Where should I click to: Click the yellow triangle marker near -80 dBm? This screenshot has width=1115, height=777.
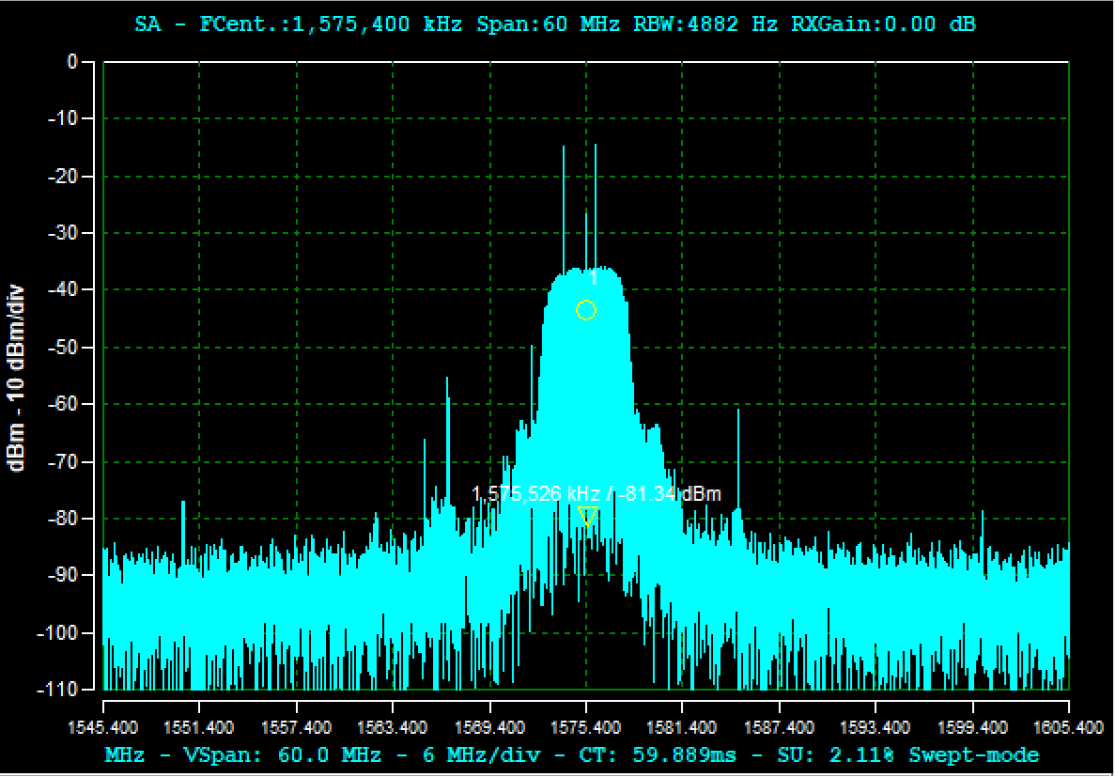[587, 516]
